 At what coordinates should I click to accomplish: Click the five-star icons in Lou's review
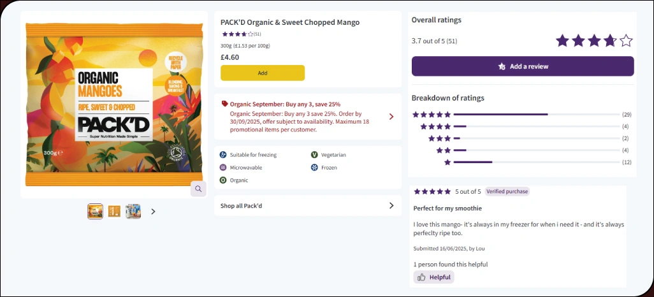pos(432,191)
